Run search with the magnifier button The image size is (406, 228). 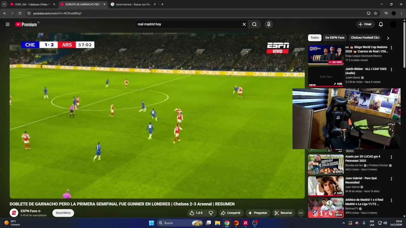(254, 24)
